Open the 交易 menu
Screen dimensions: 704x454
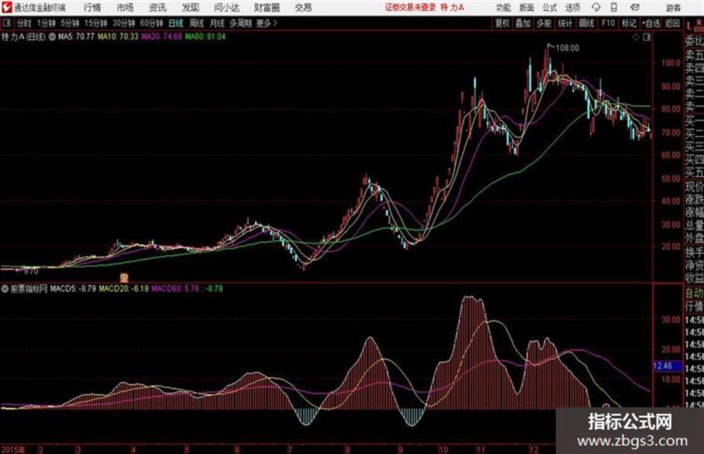coord(303,7)
